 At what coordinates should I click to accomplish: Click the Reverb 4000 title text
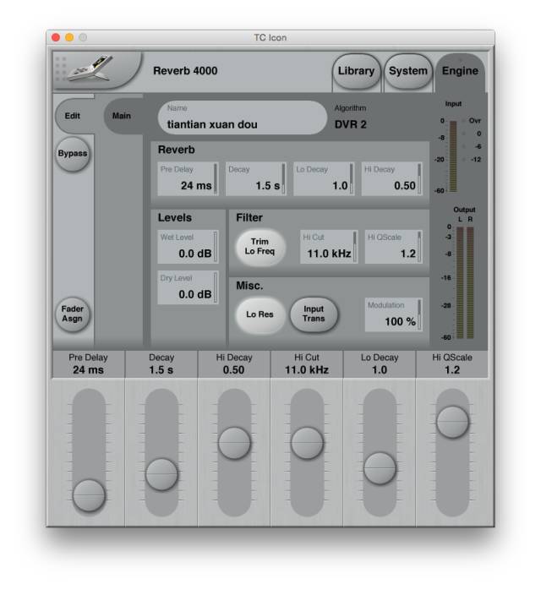coord(185,71)
